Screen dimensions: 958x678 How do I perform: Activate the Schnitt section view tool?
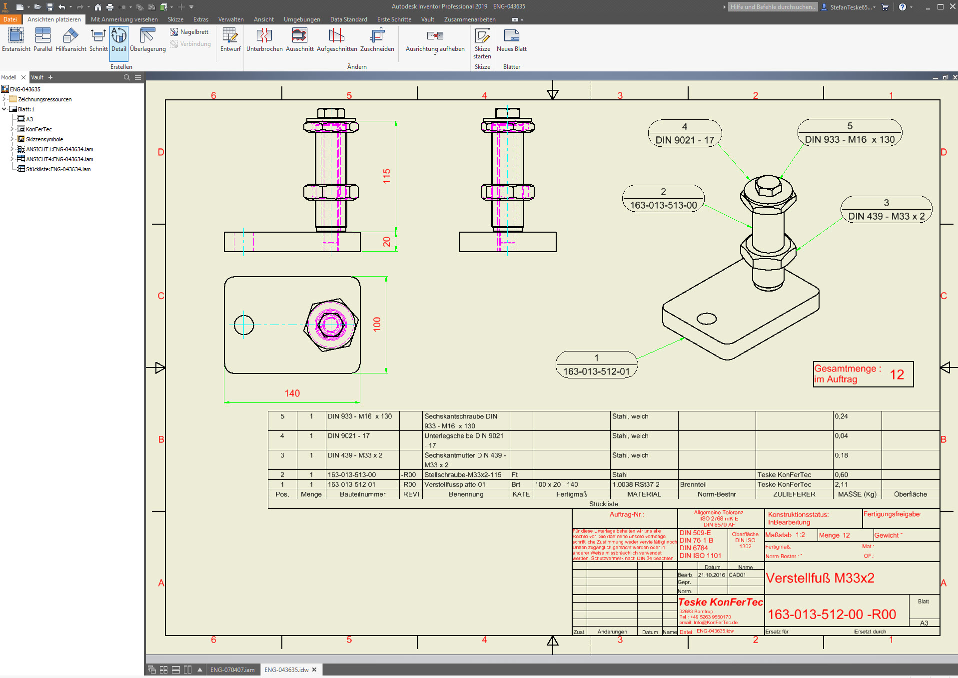tap(98, 40)
